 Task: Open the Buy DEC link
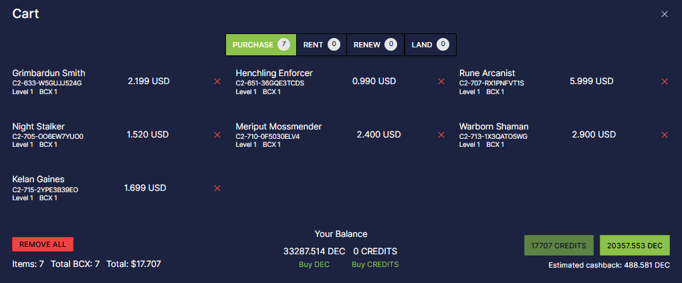click(314, 264)
